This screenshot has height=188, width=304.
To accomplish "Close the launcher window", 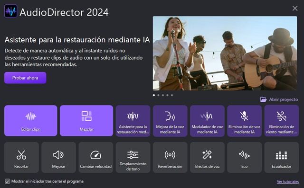I will pos(295,8).
